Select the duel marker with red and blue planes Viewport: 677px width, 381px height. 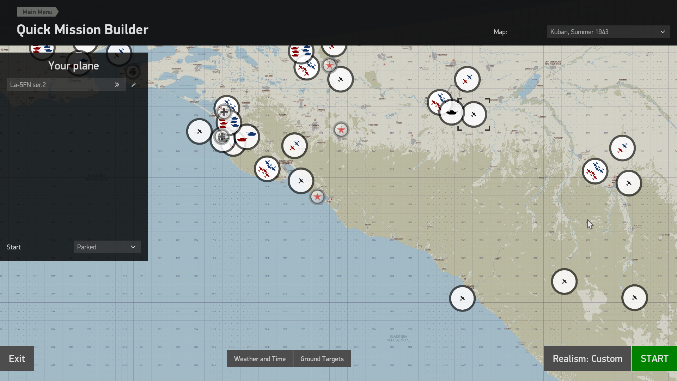click(x=294, y=145)
